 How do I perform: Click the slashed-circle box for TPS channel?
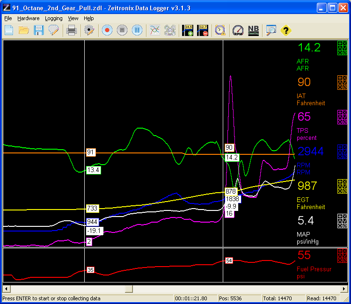(x=345, y=122)
